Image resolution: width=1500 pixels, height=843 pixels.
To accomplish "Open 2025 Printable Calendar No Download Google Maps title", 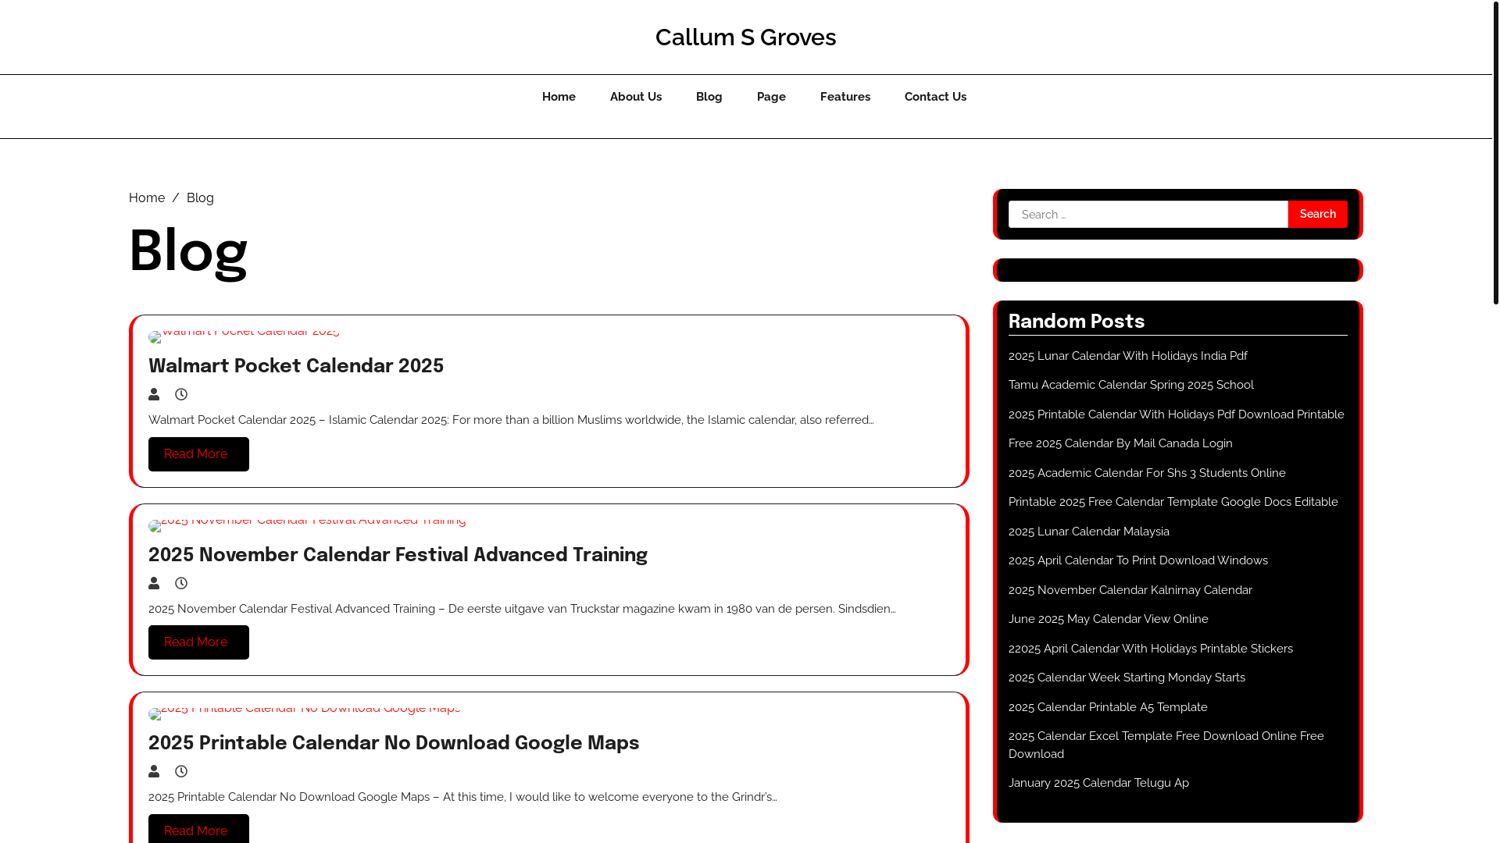I will (394, 744).
